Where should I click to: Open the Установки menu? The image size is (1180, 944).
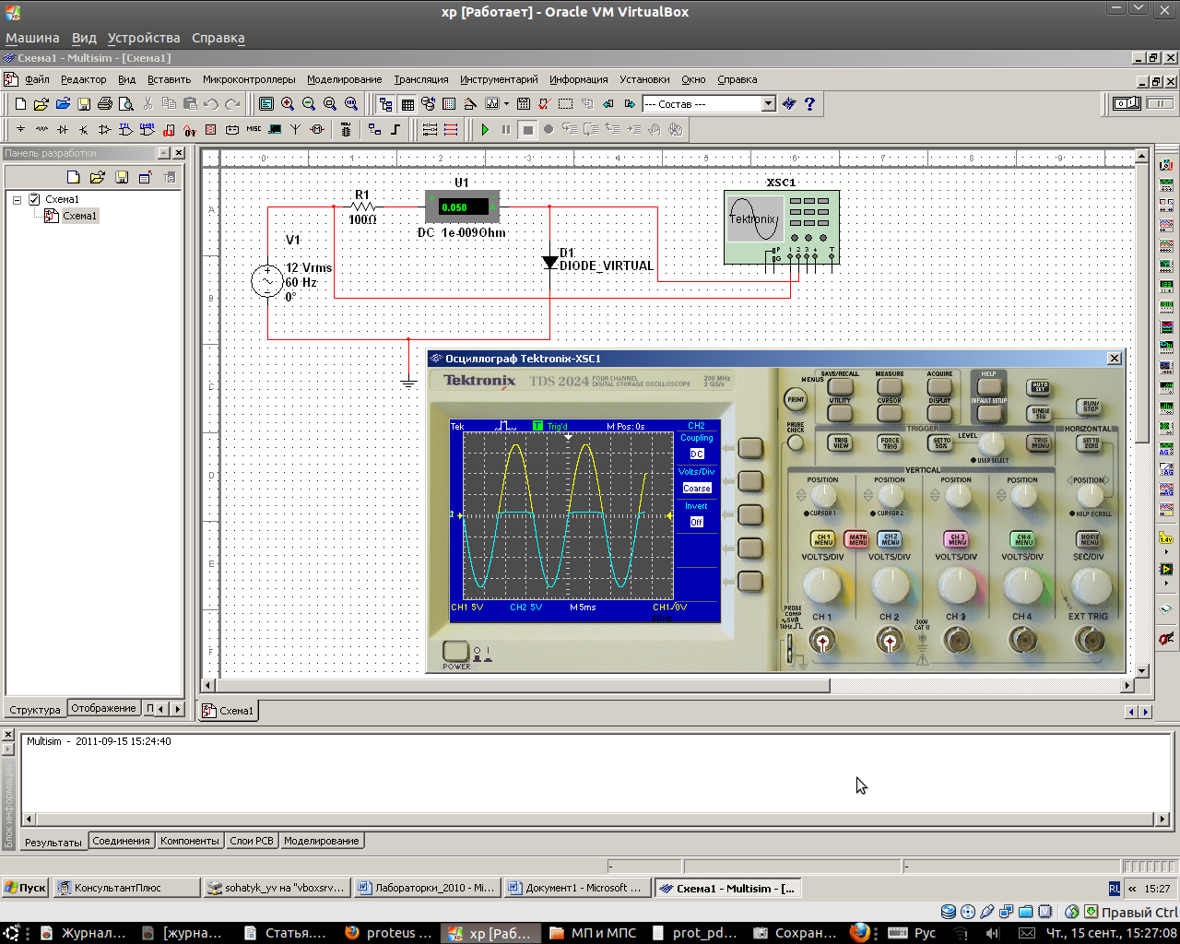(x=644, y=79)
